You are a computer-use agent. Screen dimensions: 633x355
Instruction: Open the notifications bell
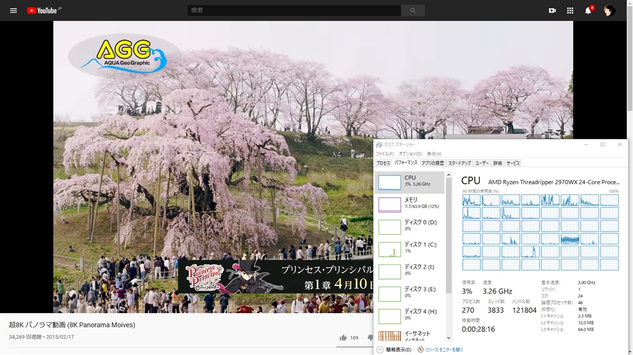coord(588,10)
